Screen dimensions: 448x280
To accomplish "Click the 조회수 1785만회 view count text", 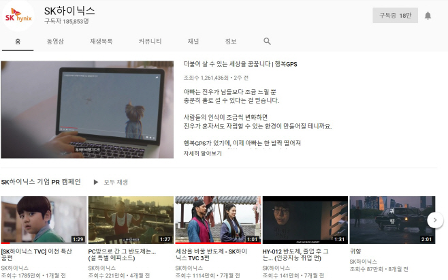I will tap(21, 275).
